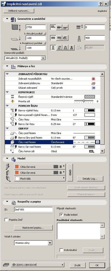111x271 pixels.
Task: Click the chain link materials icon
Action: [x=70, y=173]
